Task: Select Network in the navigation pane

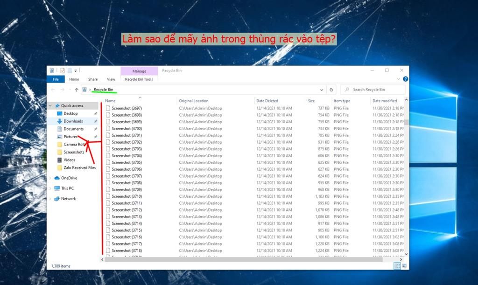Action: click(68, 199)
